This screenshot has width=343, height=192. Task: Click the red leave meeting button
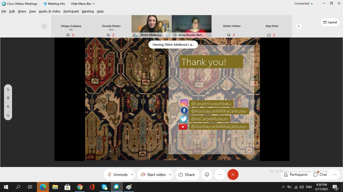[233, 174]
